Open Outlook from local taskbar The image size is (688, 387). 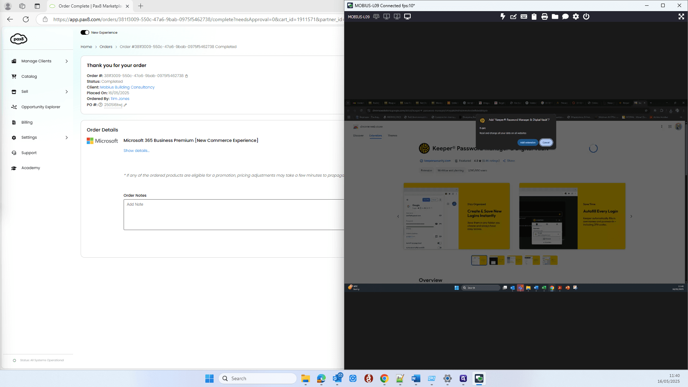tap(337, 378)
